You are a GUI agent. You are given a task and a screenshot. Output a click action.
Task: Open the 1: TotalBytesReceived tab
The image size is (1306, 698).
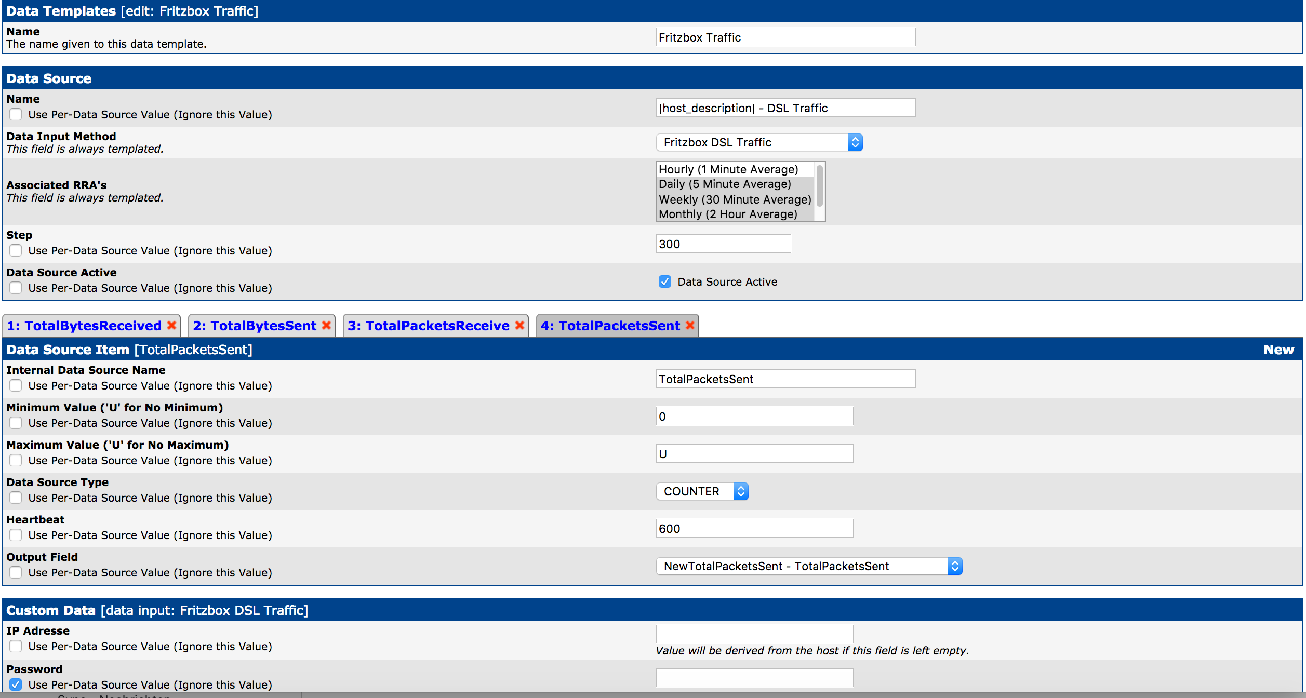pos(84,326)
